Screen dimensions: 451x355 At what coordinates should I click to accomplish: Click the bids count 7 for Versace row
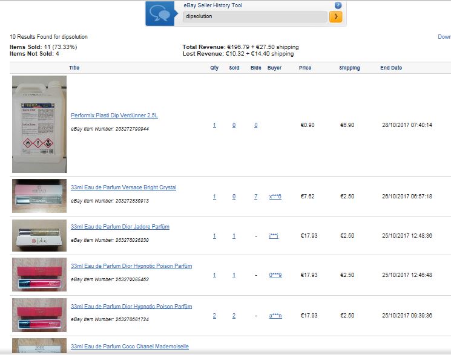coord(255,197)
